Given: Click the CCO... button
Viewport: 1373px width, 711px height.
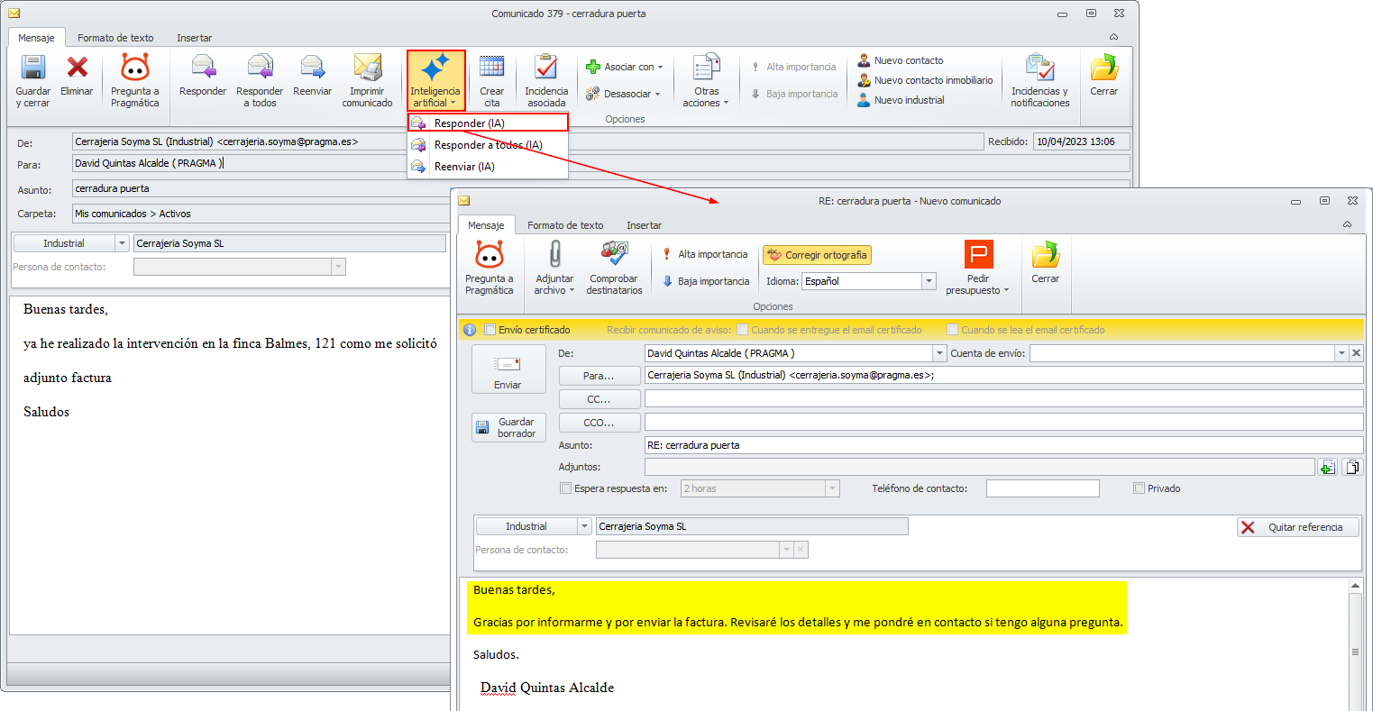Looking at the screenshot, I should coord(600,423).
